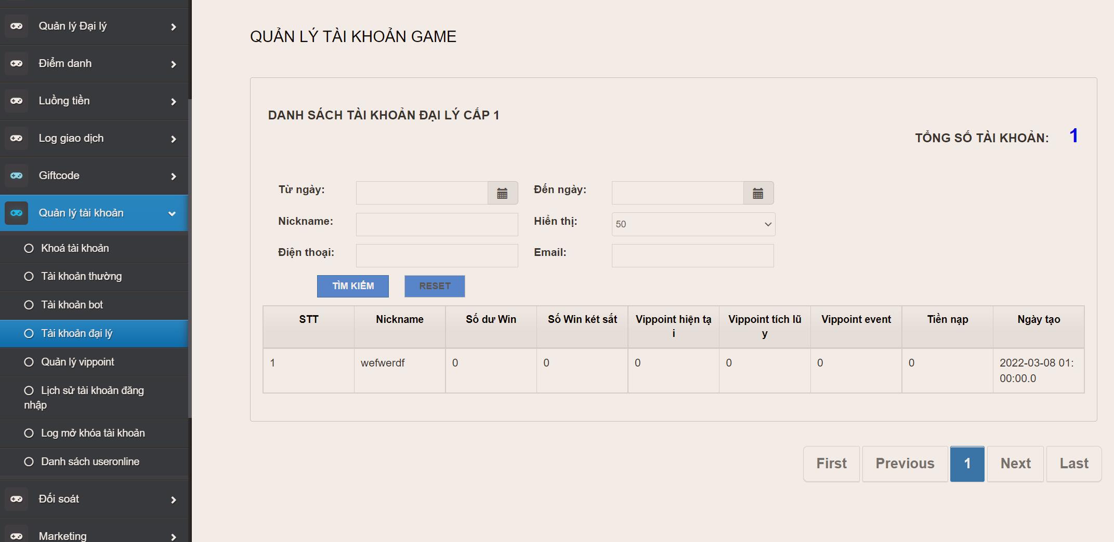Open Lịch sử tài khoản đăng nhập
The image size is (1114, 542).
[x=94, y=398]
